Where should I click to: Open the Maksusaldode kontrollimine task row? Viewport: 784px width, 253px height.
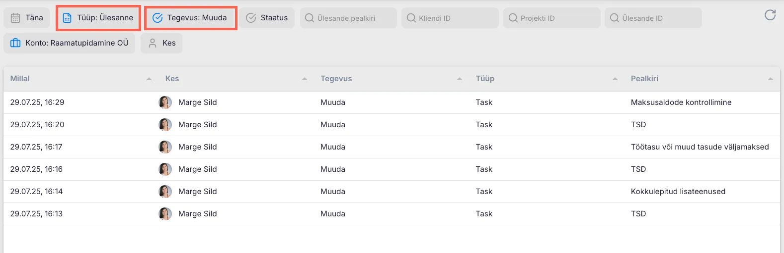681,102
